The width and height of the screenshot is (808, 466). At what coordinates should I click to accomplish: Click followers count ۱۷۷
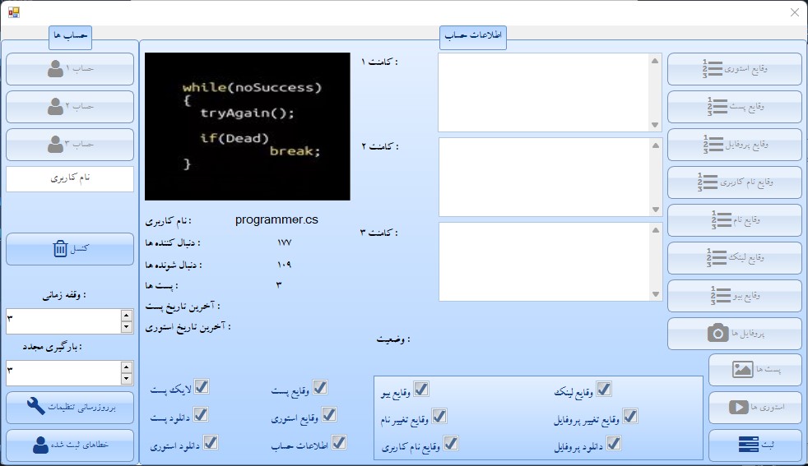[285, 242]
